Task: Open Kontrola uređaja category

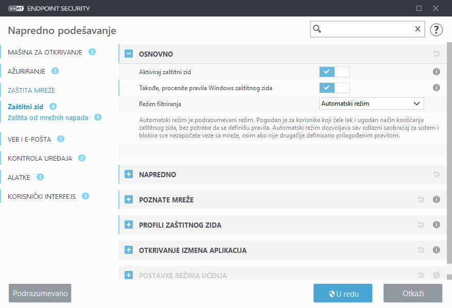Action: click(x=40, y=158)
